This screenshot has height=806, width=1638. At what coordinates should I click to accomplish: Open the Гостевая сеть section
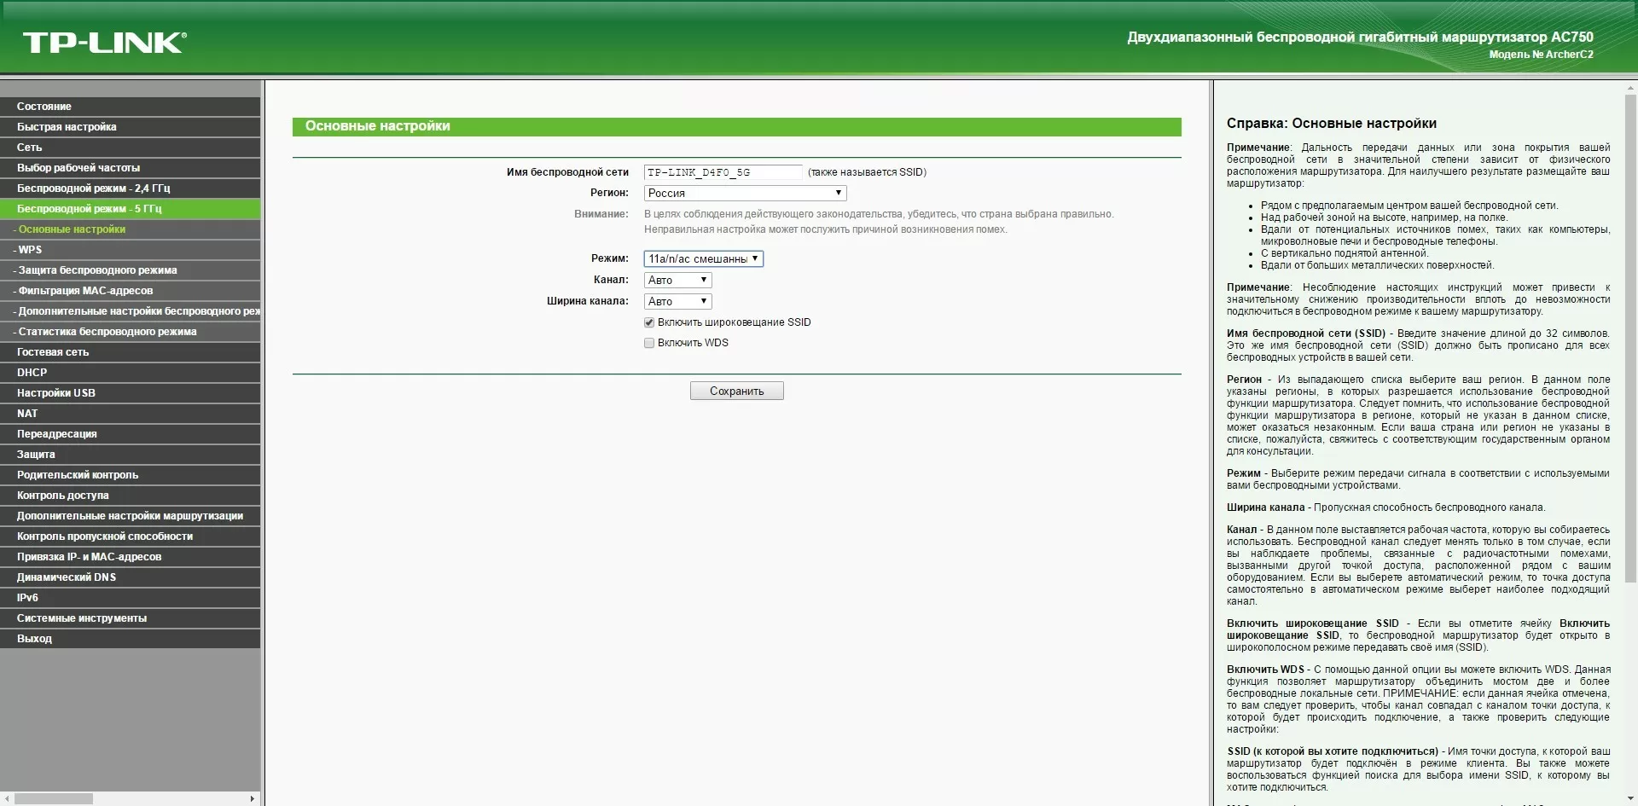(130, 352)
